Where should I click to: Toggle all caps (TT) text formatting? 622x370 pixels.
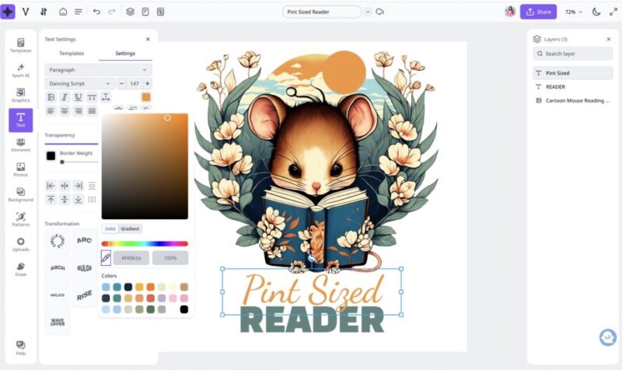pos(92,97)
